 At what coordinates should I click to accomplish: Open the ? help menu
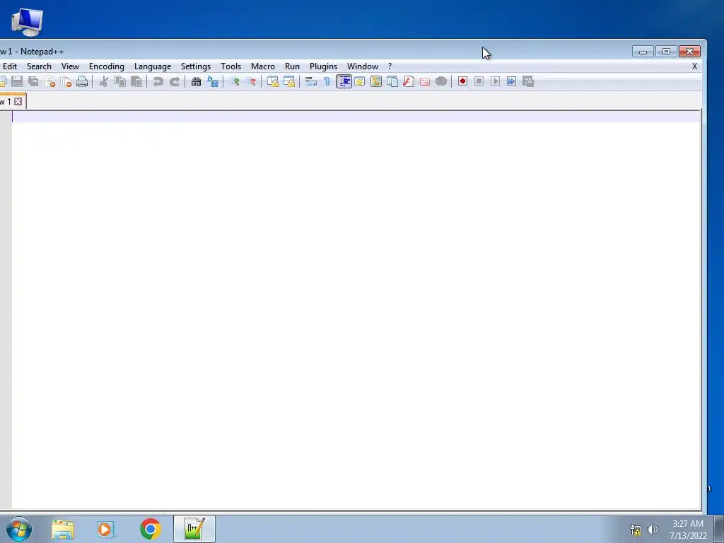390,66
